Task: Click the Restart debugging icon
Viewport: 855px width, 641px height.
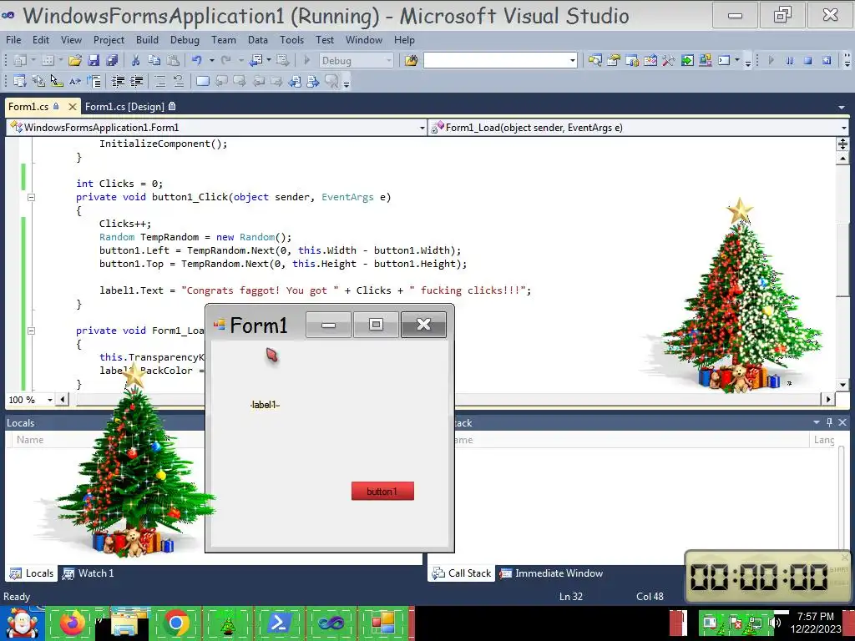Action: [827, 60]
